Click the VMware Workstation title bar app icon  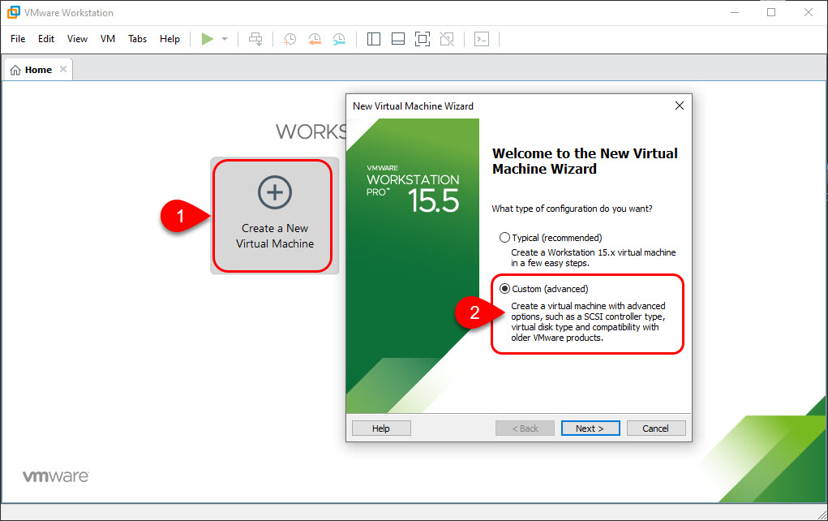pyautogui.click(x=13, y=12)
